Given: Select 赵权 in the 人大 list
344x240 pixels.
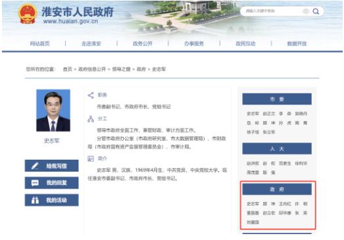Looking at the screenshot, I should click(x=269, y=164).
